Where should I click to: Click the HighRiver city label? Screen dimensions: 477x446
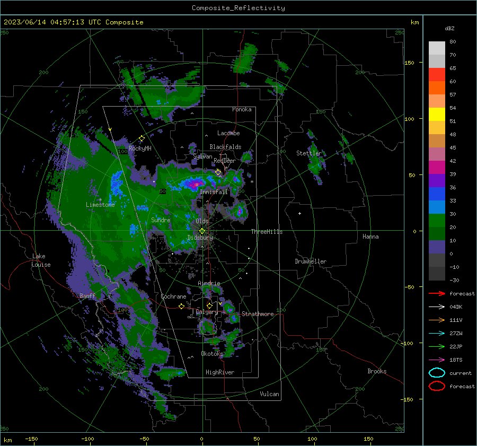coord(220,372)
